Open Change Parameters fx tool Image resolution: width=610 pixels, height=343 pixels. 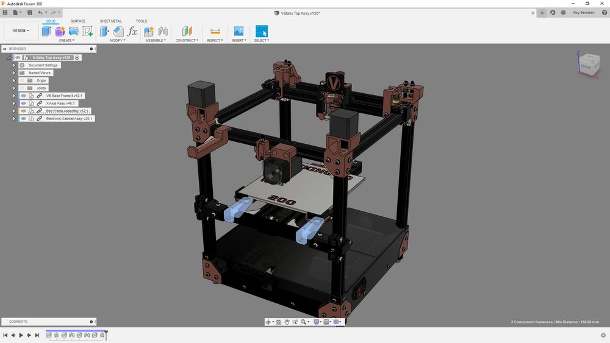[x=132, y=31]
